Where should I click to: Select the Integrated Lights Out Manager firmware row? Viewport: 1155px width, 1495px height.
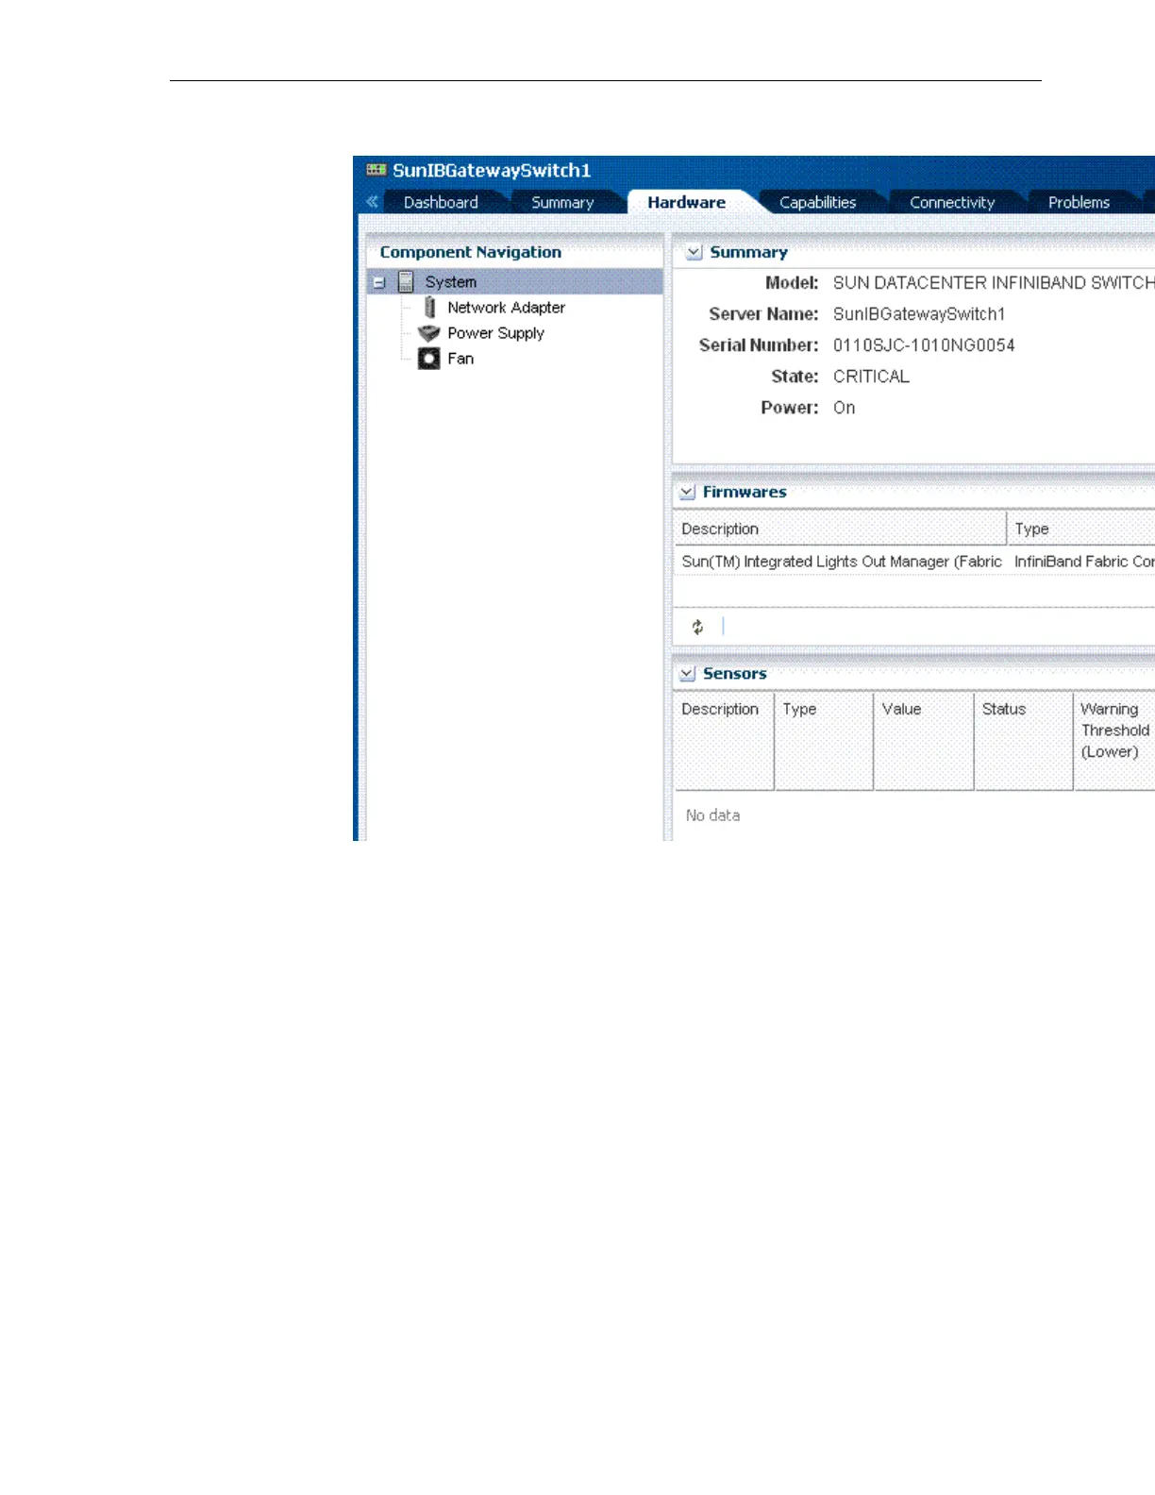pyautogui.click(x=914, y=562)
